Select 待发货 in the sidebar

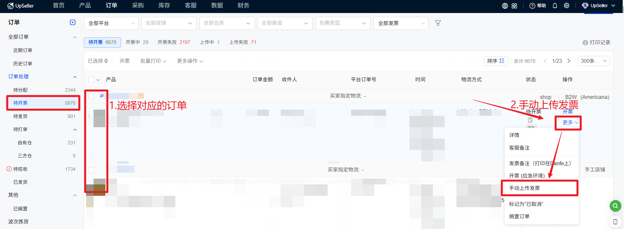[21, 116]
